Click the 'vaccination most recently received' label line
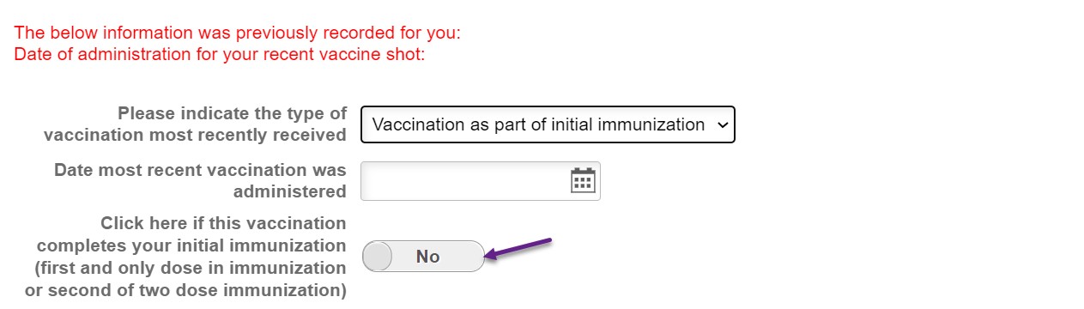This screenshot has width=1084, height=309. point(195,136)
